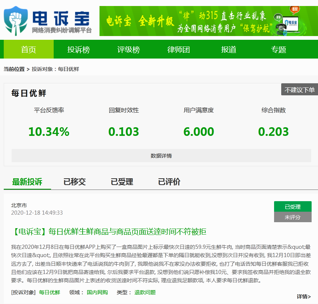Click the 回复时效性 label
This screenshot has width=318, height=304.
point(124,110)
